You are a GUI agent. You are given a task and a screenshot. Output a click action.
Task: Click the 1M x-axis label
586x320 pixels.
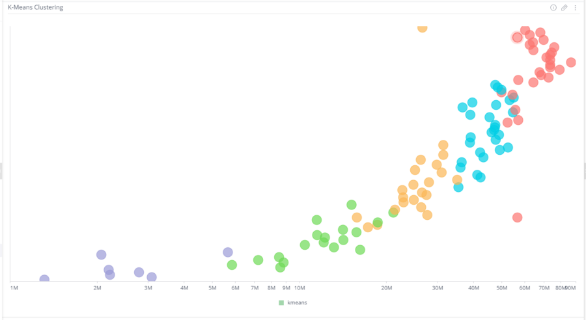(14, 287)
